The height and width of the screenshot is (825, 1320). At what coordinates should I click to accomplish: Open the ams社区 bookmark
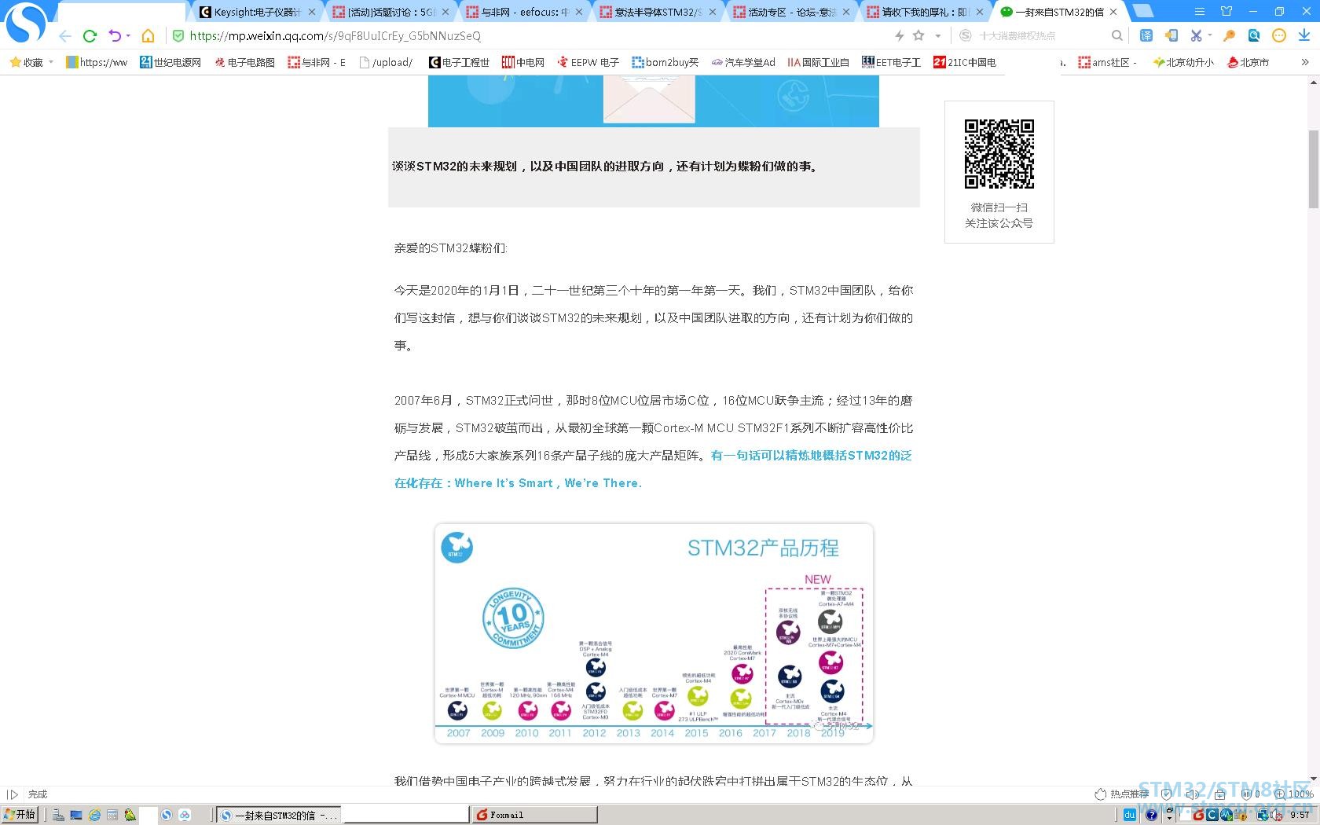1108,62
